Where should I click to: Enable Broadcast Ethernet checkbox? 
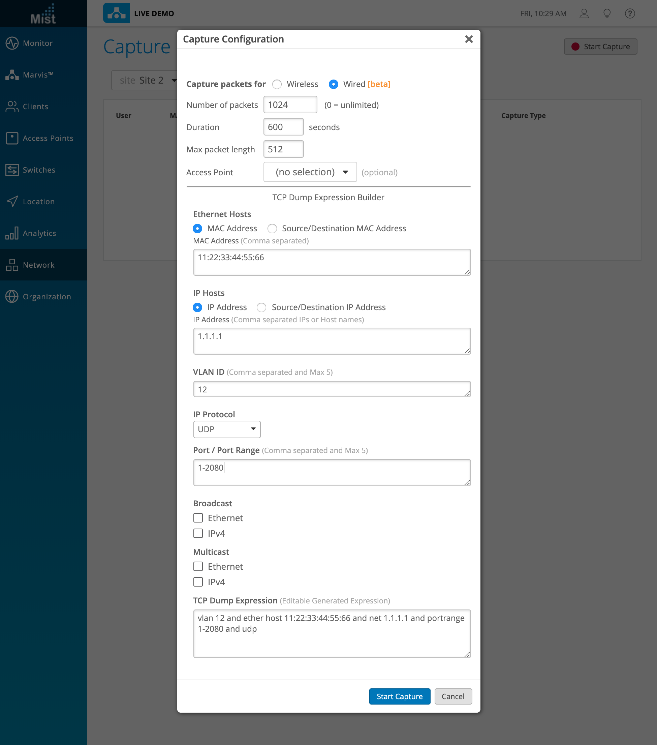[198, 518]
